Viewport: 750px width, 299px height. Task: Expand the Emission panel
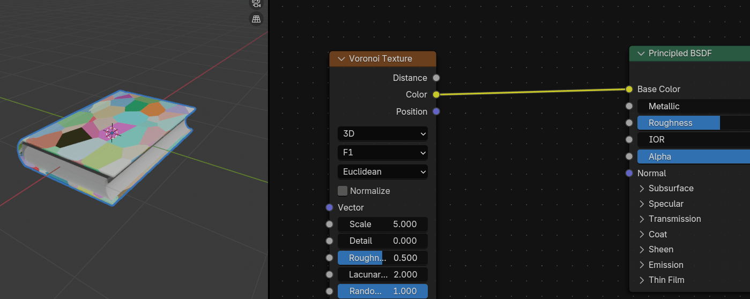pos(642,265)
